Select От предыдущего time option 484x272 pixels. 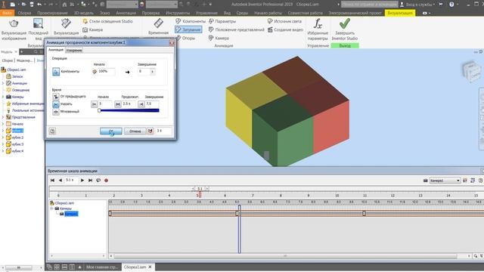[x=55, y=97]
